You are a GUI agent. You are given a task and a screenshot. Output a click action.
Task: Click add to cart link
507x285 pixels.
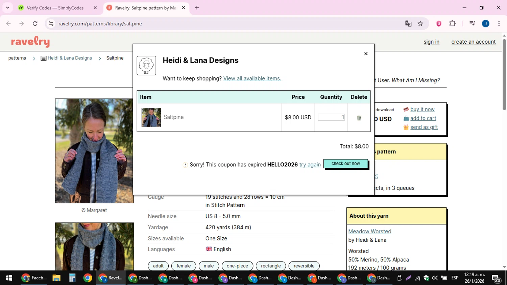pyautogui.click(x=423, y=118)
